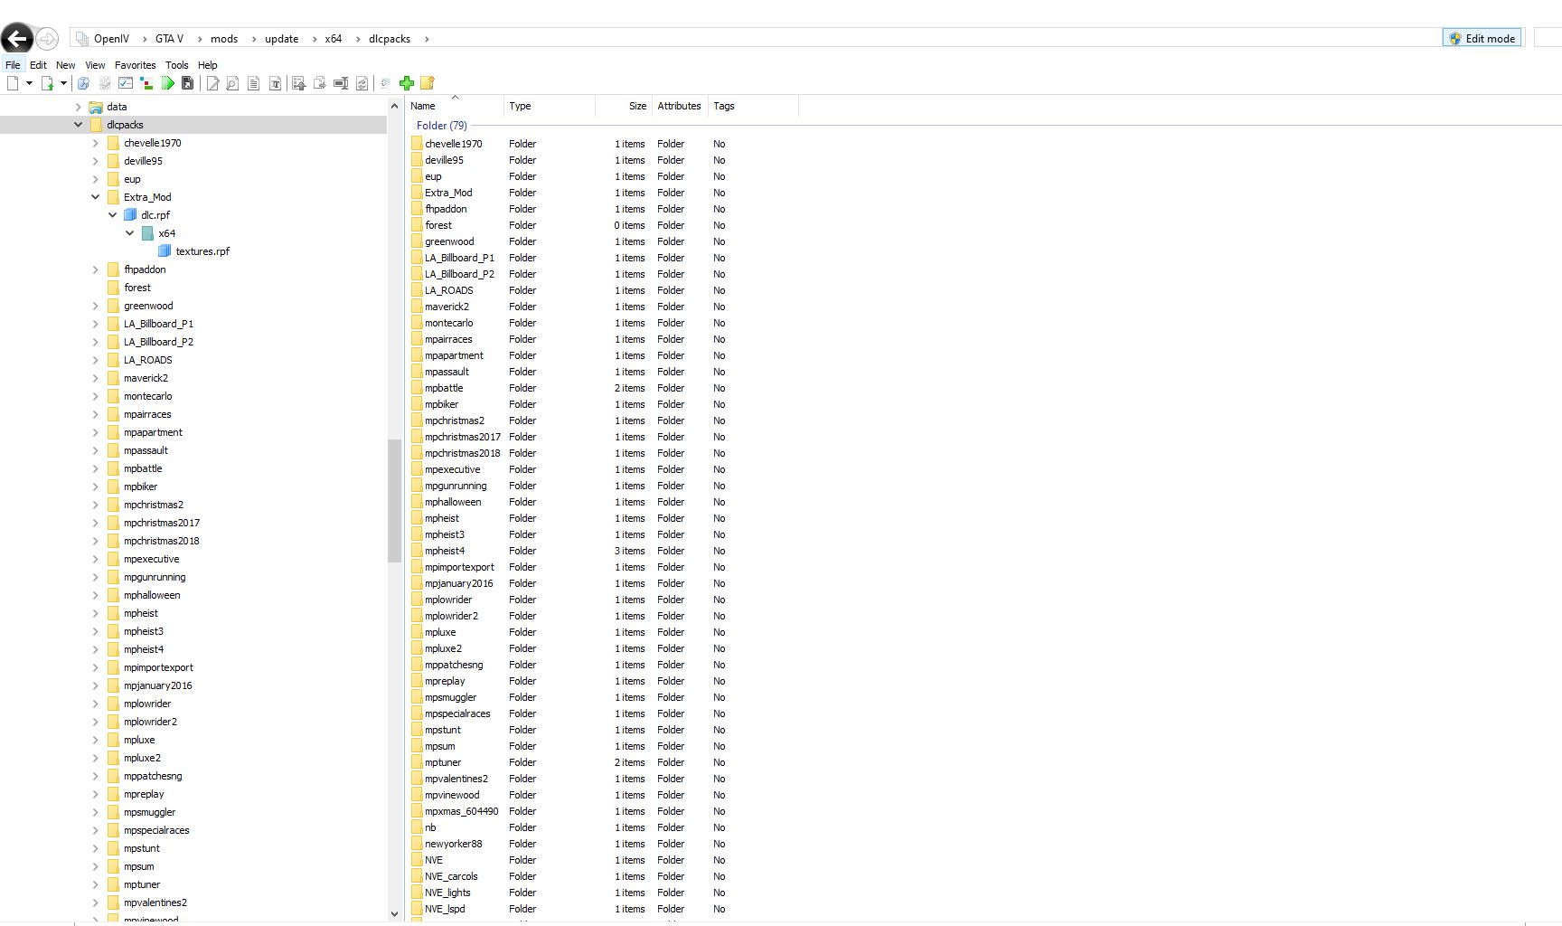
Task: Collapse the dlcpacks tree node
Action: [x=78, y=125]
